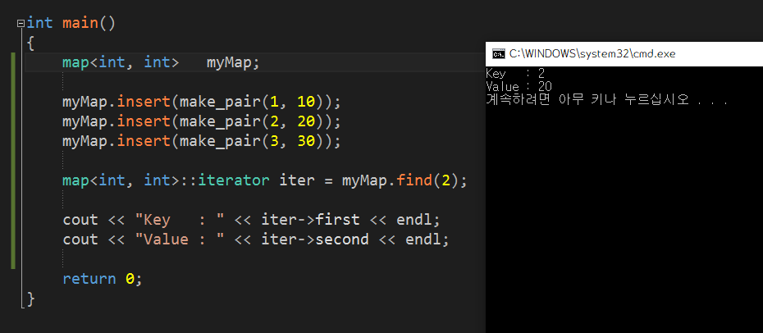Click the closing brace of main
The image size is (763, 333).
point(30,299)
